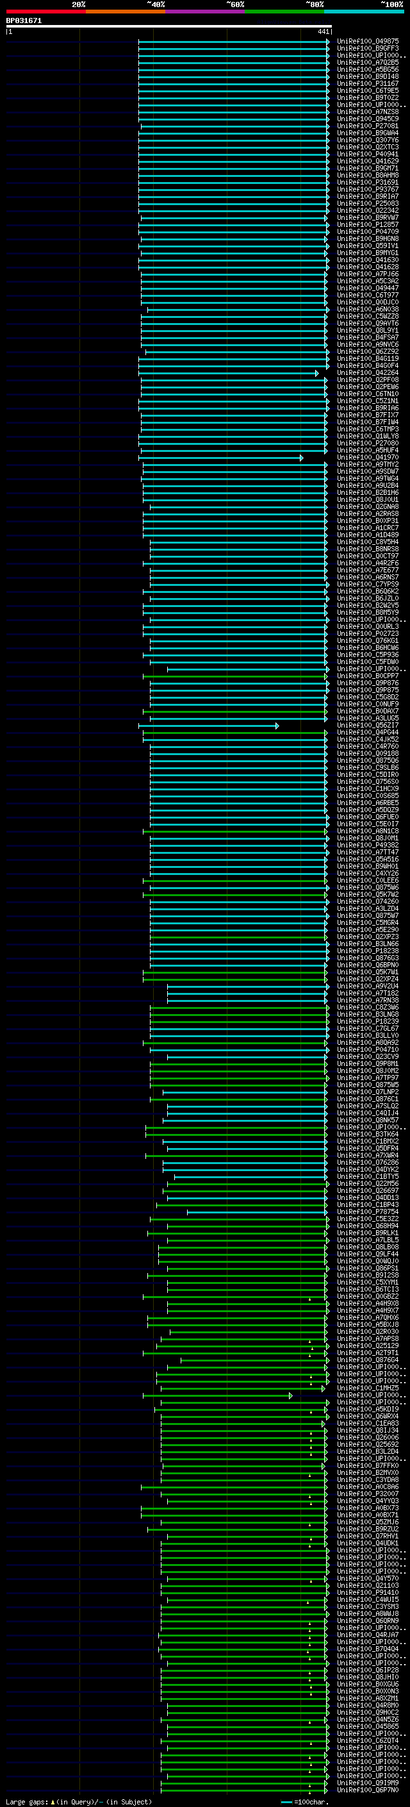
Task: Open hit UniRef100_P40941
Action: [368, 154]
